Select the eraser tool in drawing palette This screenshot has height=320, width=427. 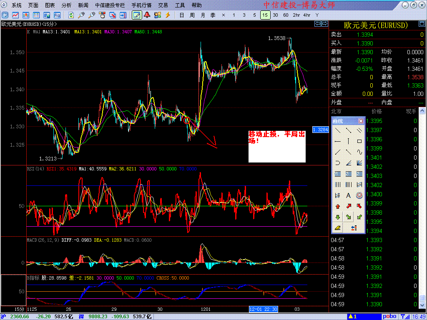tap(338, 228)
